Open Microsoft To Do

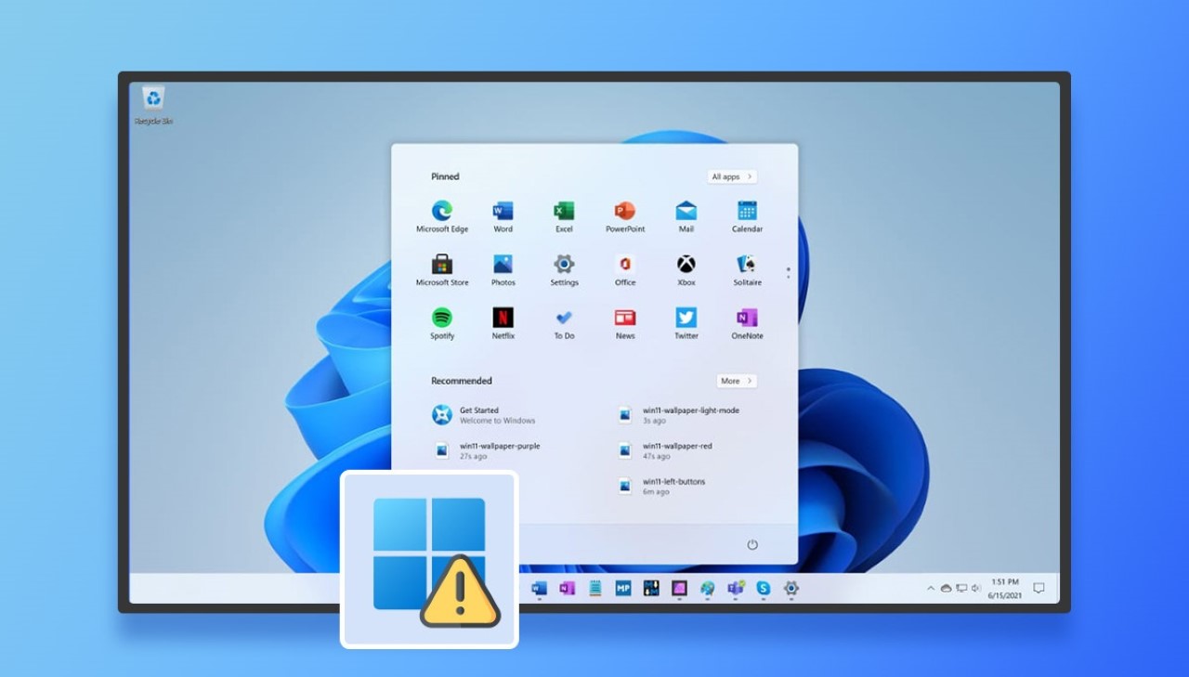click(x=564, y=319)
